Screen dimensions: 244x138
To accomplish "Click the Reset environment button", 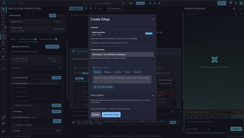I will pos(61,15).
